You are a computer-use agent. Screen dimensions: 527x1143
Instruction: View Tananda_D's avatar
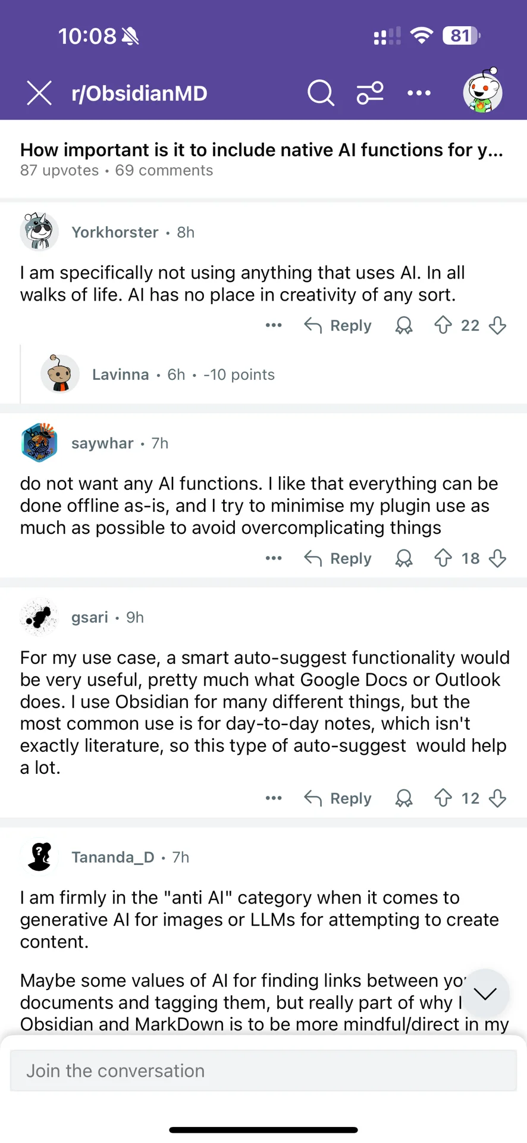[40, 857]
